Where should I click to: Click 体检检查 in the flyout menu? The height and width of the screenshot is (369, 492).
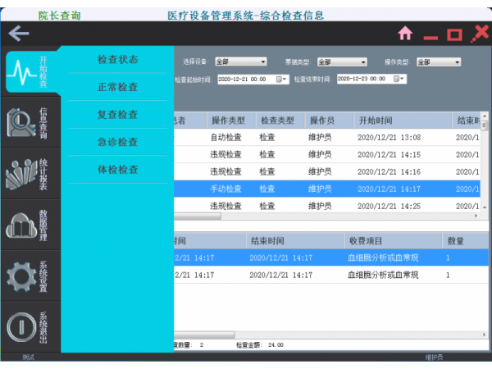click(117, 170)
